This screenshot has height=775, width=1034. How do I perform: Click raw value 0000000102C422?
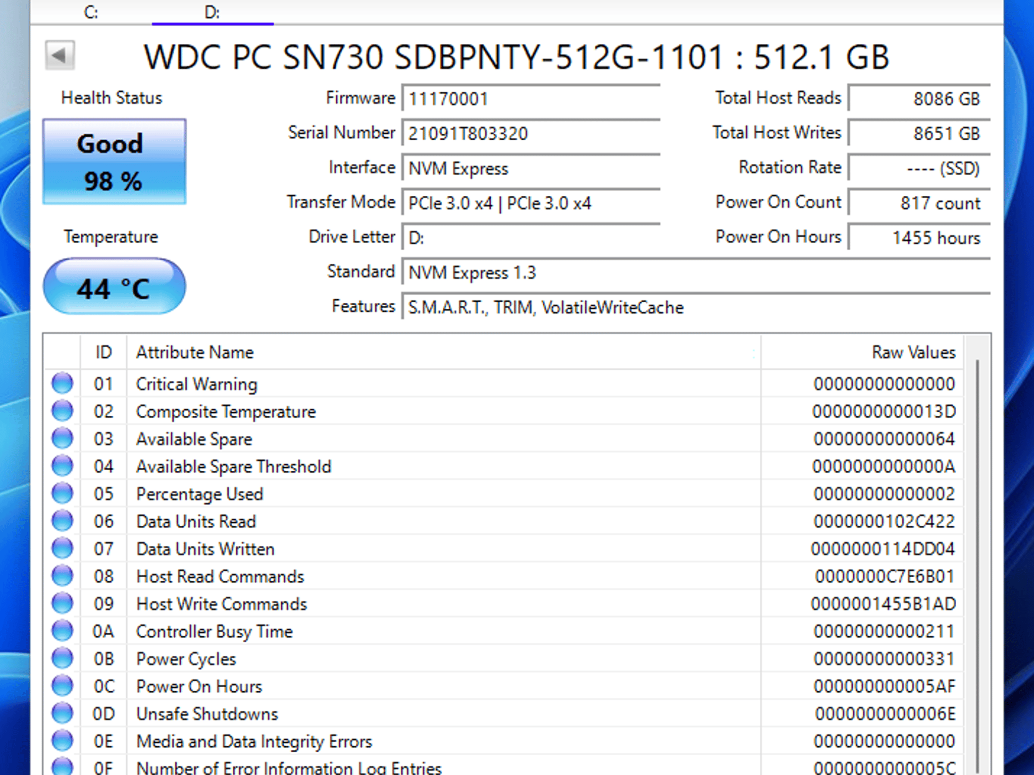tap(884, 522)
